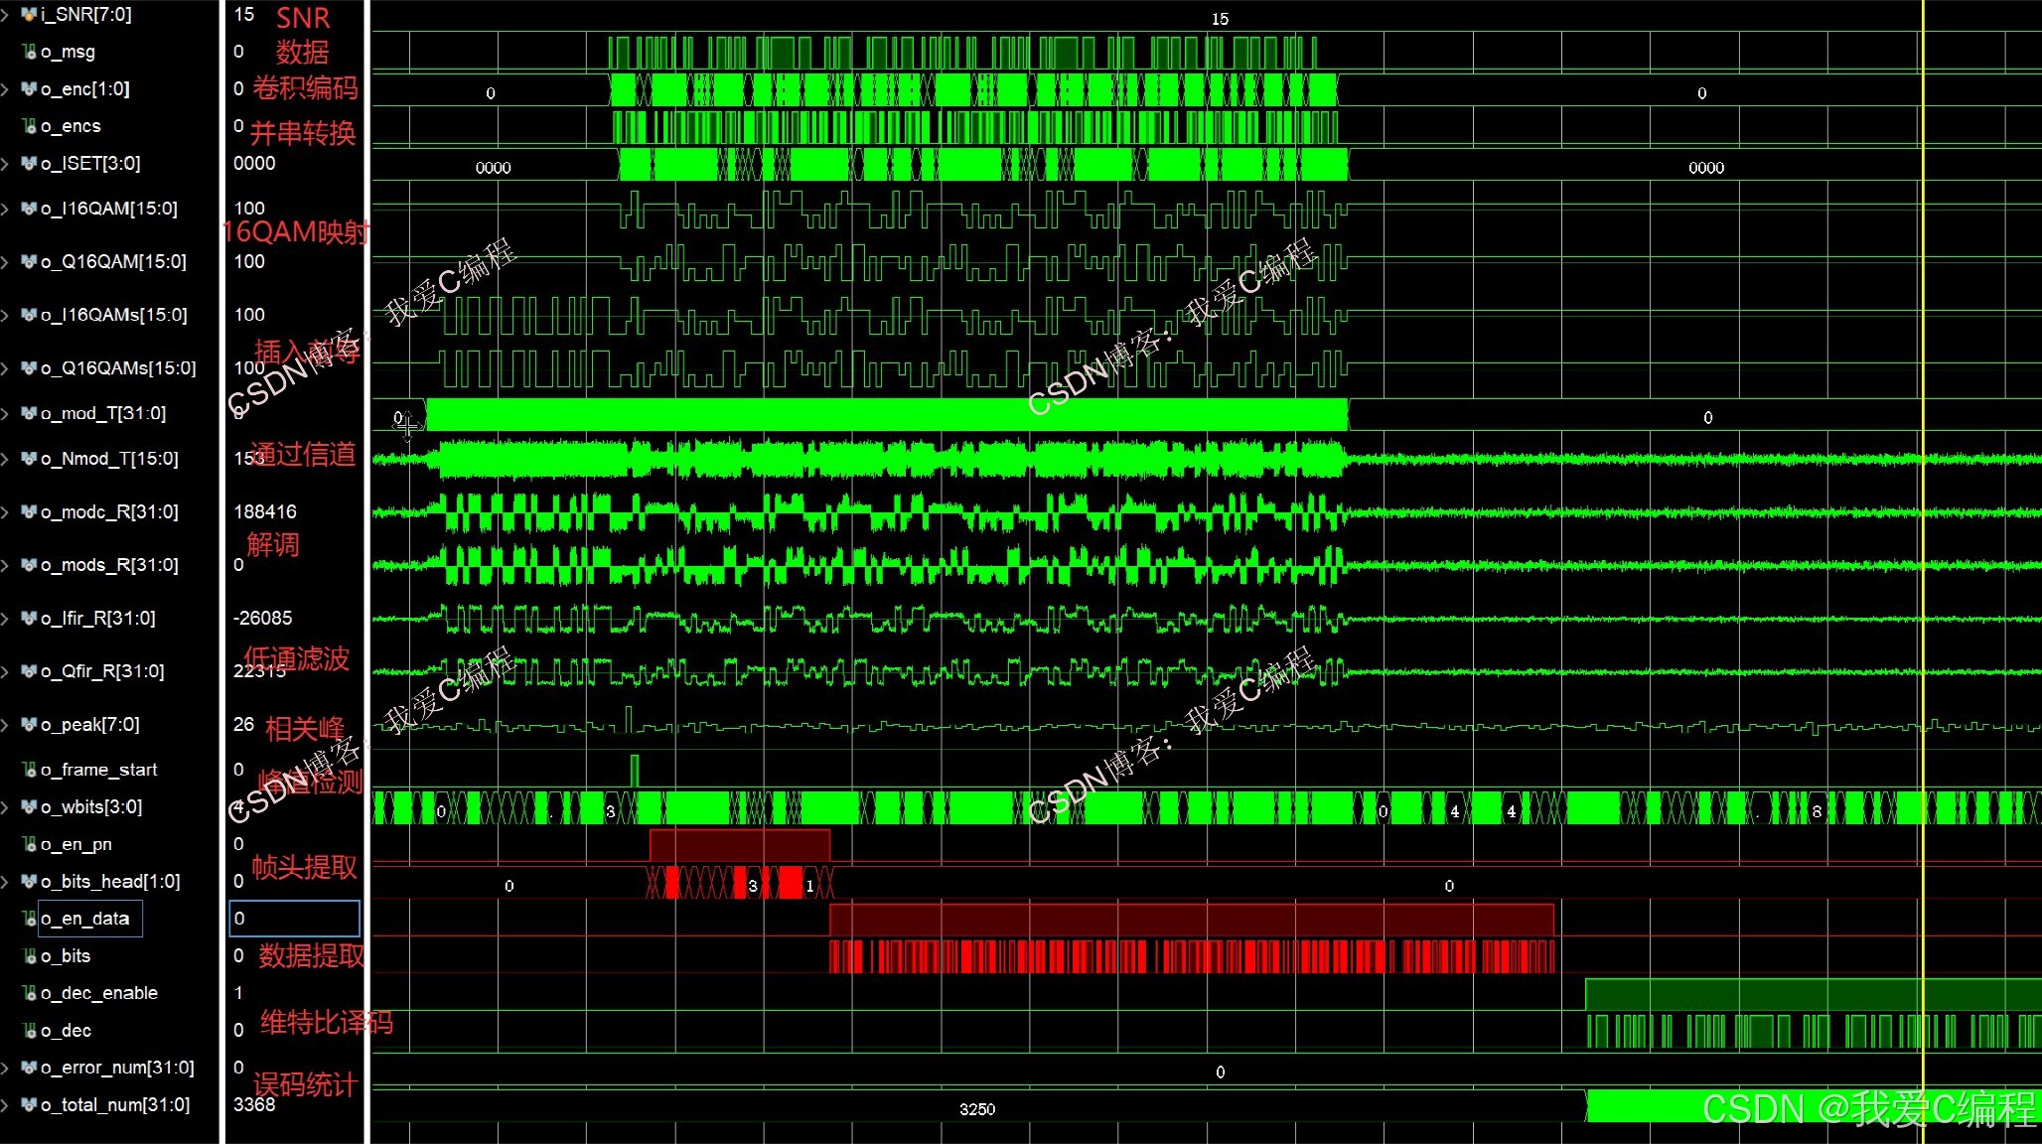The height and width of the screenshot is (1144, 2042).
Task: Click the o_dec_enable signal icon
Action: (30, 993)
